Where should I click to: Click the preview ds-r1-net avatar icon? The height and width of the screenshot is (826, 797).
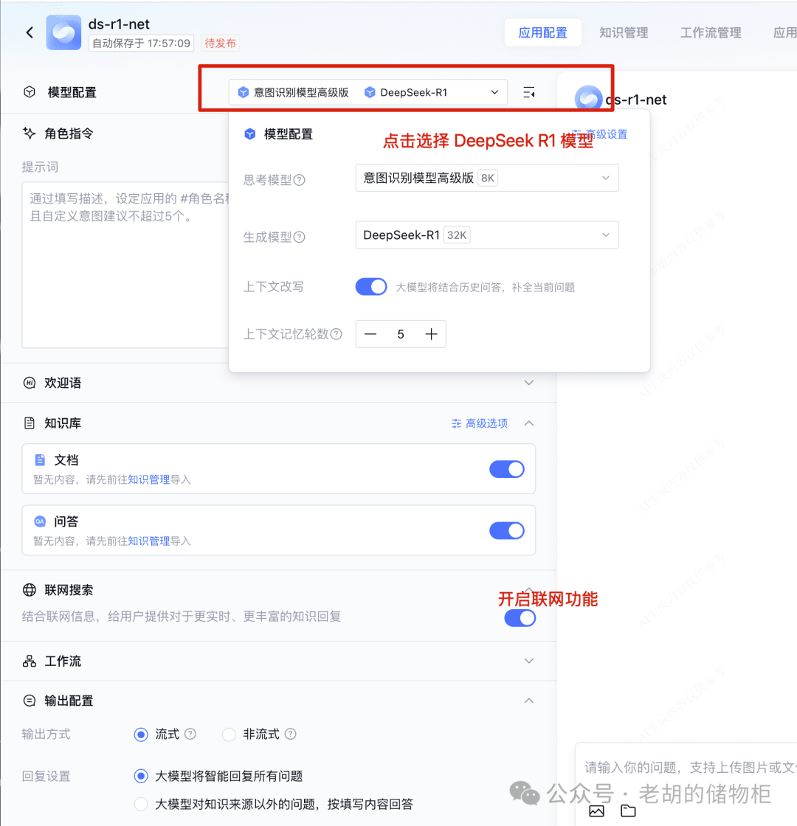coord(588,99)
